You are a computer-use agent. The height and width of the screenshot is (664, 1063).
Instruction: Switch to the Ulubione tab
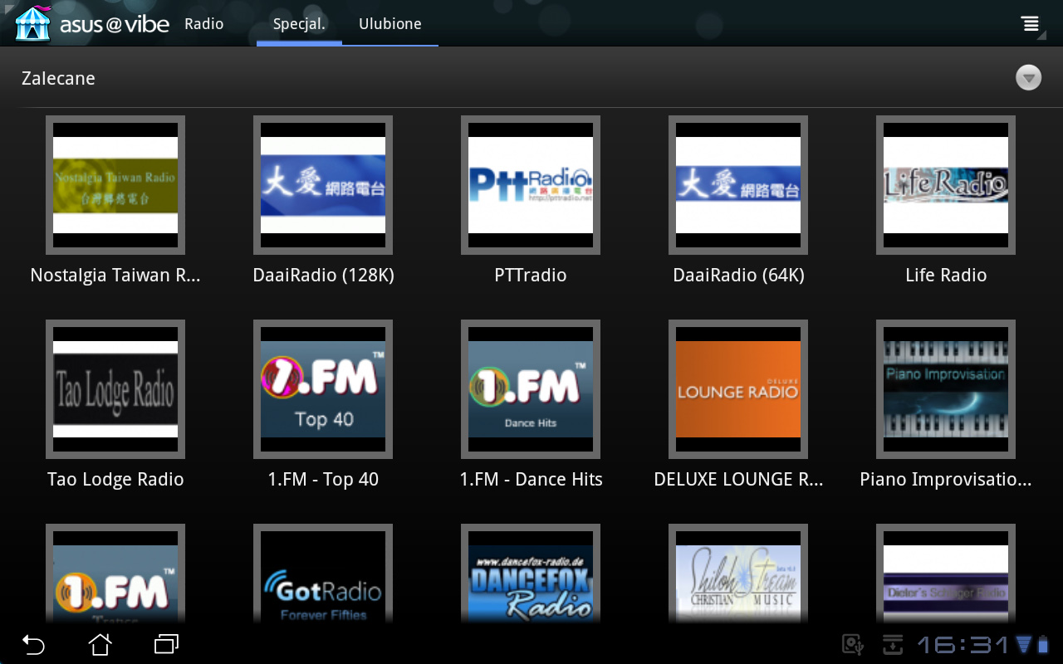(x=390, y=24)
